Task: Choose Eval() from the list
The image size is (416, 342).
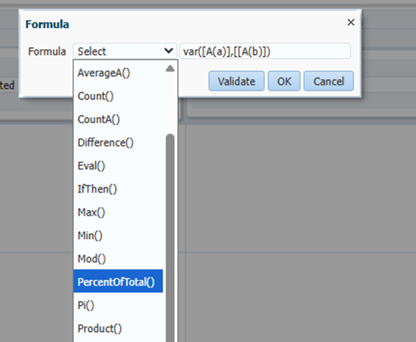Action: [x=91, y=166]
